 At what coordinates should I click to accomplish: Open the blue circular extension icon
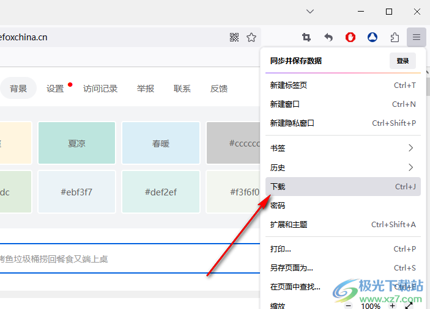coord(373,37)
